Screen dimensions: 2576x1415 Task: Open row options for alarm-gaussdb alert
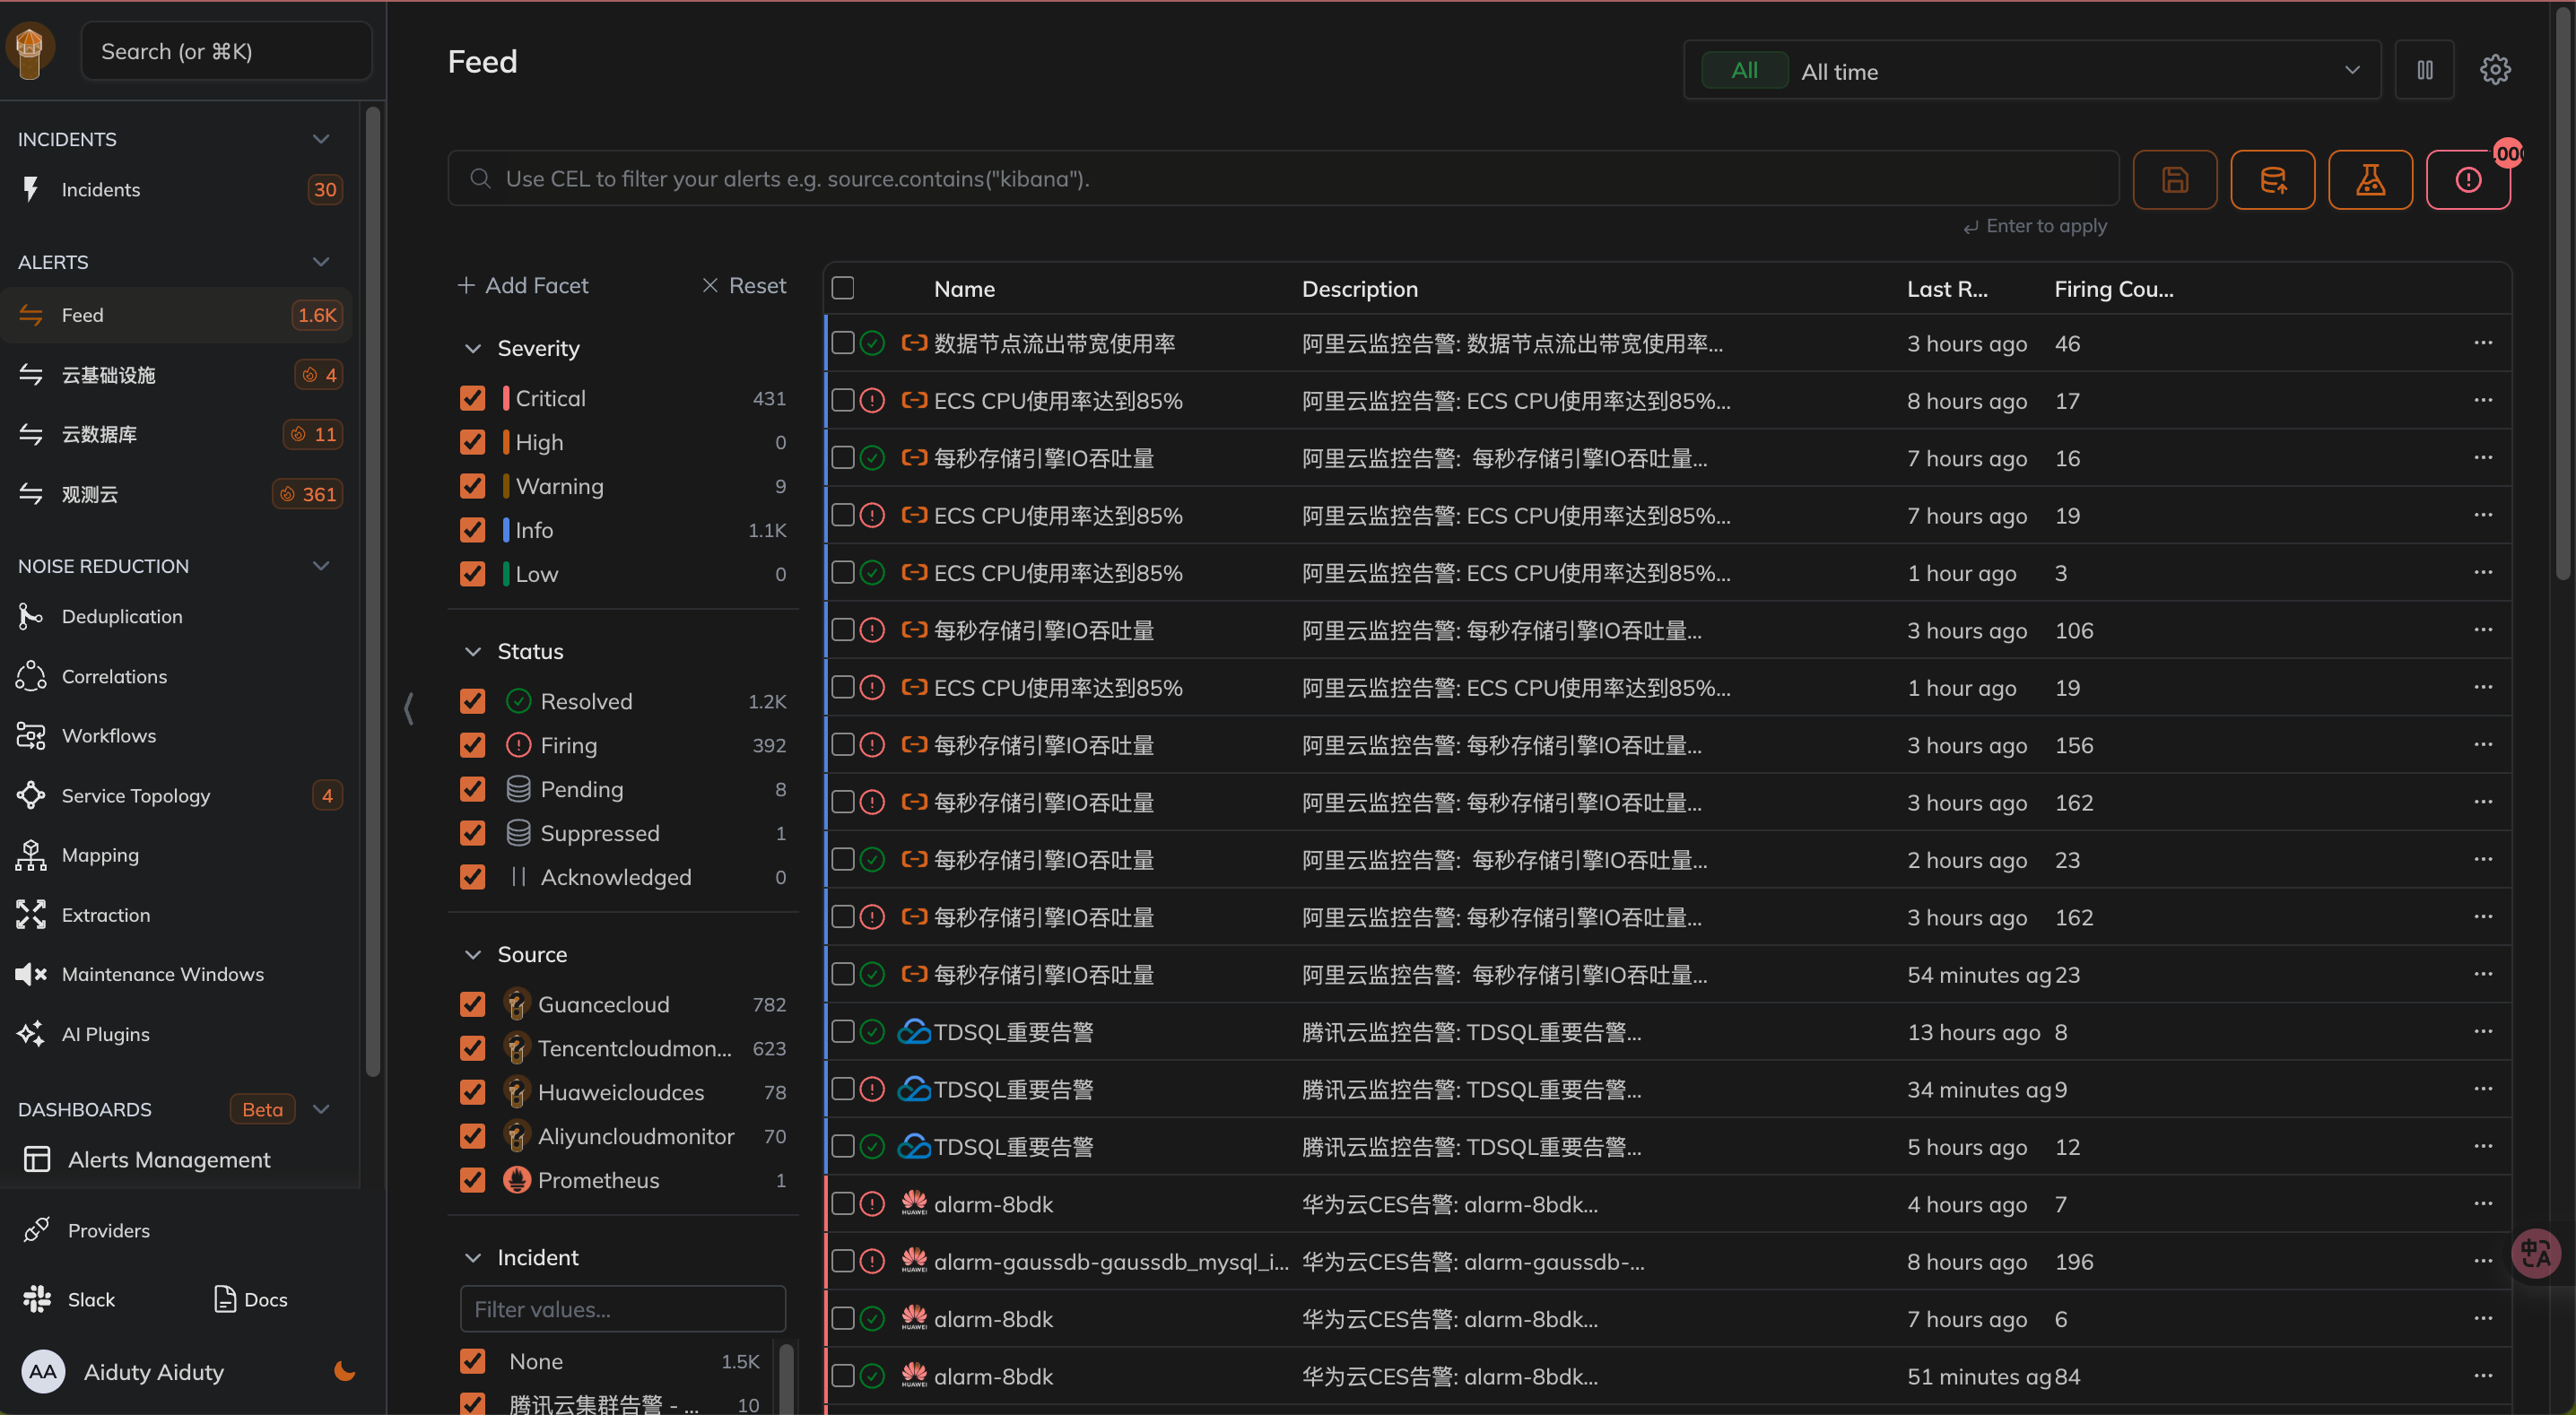coord(2482,1261)
